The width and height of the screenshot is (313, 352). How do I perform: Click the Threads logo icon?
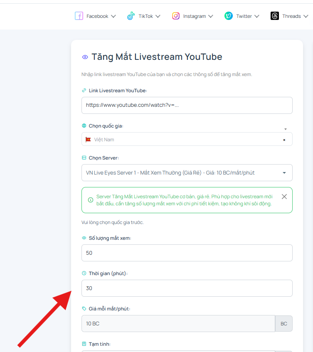pyautogui.click(x=275, y=16)
